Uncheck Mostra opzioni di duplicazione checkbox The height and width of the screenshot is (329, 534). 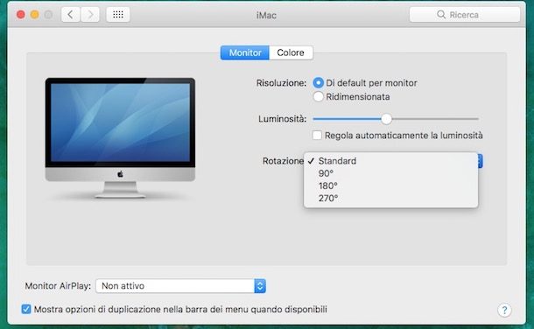pos(26,309)
